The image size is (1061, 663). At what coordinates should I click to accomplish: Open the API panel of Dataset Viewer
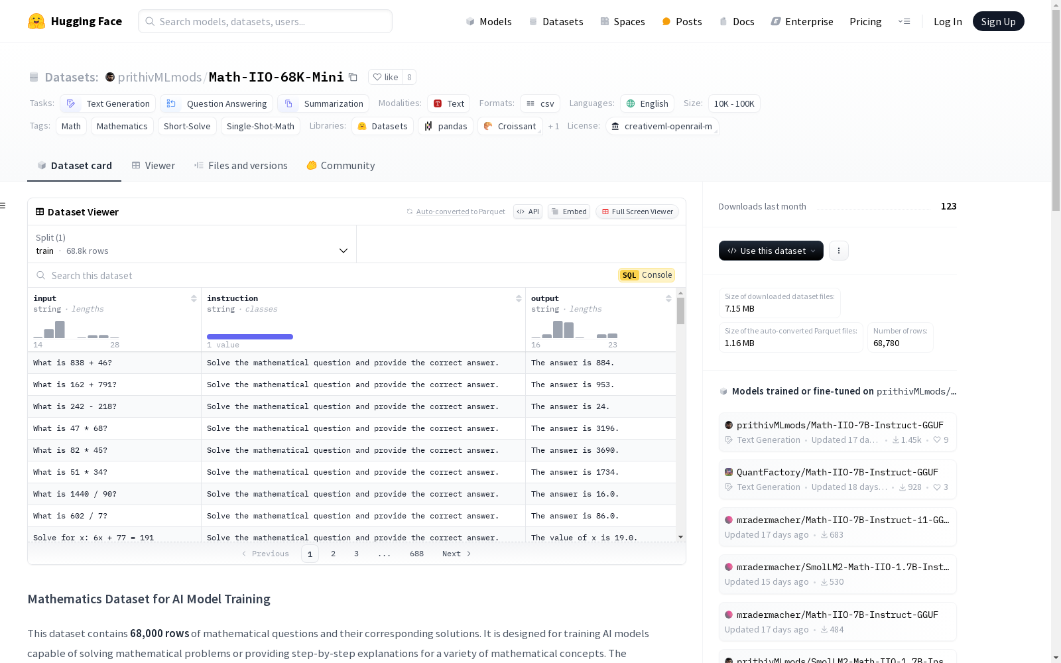click(x=528, y=211)
